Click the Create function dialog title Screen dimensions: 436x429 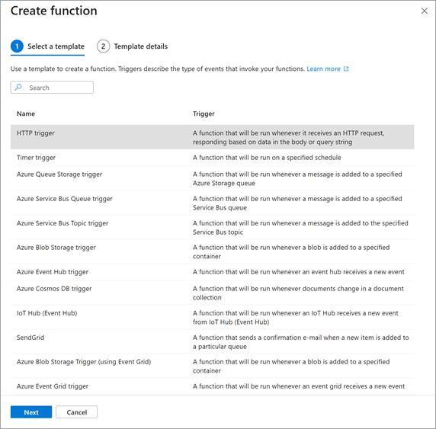pyautogui.click(x=54, y=11)
